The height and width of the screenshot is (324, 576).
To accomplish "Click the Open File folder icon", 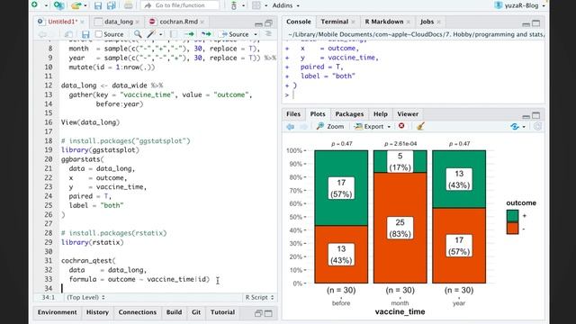I will pyautogui.click(x=76, y=5).
